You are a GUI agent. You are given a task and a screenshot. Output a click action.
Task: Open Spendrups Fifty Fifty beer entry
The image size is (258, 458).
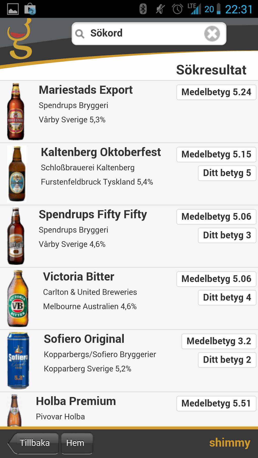pos(93,215)
